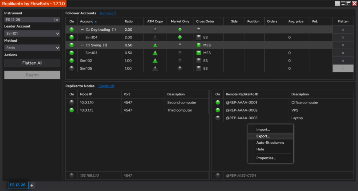The height and width of the screenshot is (191, 358).
Task: Collapse the Day trading group
Action: [x=82, y=30]
